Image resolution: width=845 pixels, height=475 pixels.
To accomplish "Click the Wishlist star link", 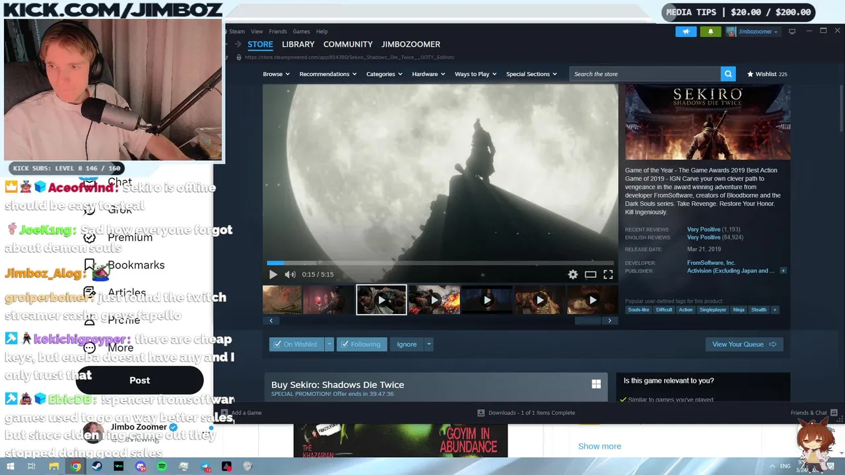I will [x=766, y=74].
